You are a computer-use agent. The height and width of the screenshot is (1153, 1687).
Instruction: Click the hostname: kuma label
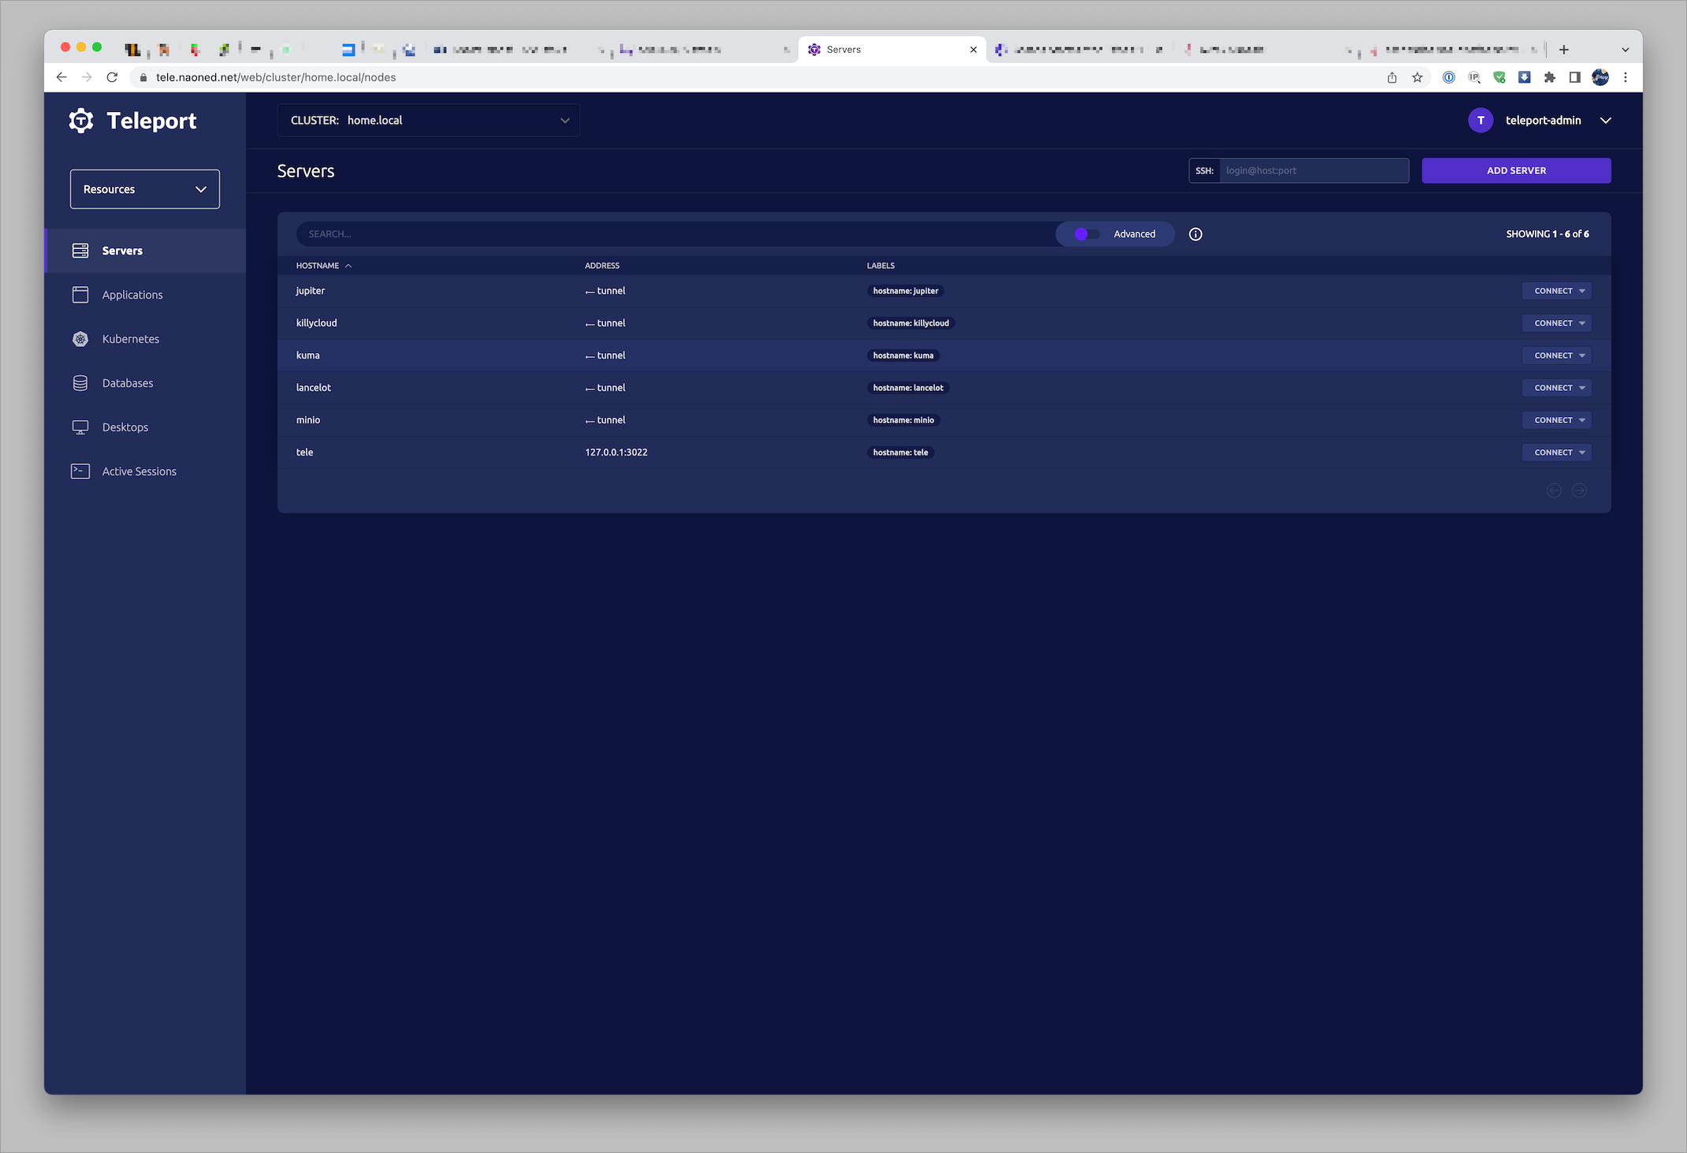tap(903, 355)
